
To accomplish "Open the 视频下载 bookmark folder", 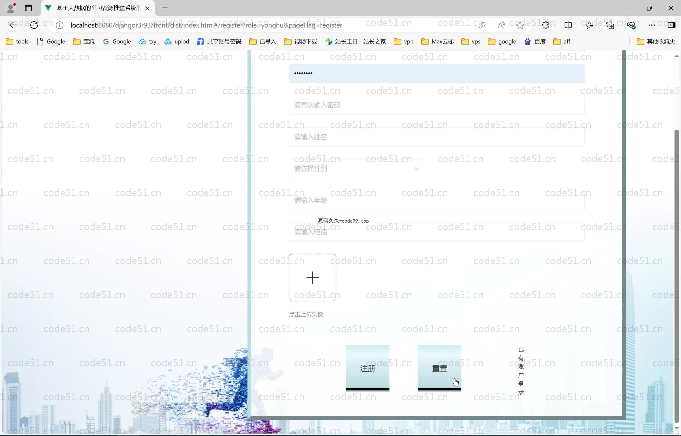I will click(x=300, y=42).
